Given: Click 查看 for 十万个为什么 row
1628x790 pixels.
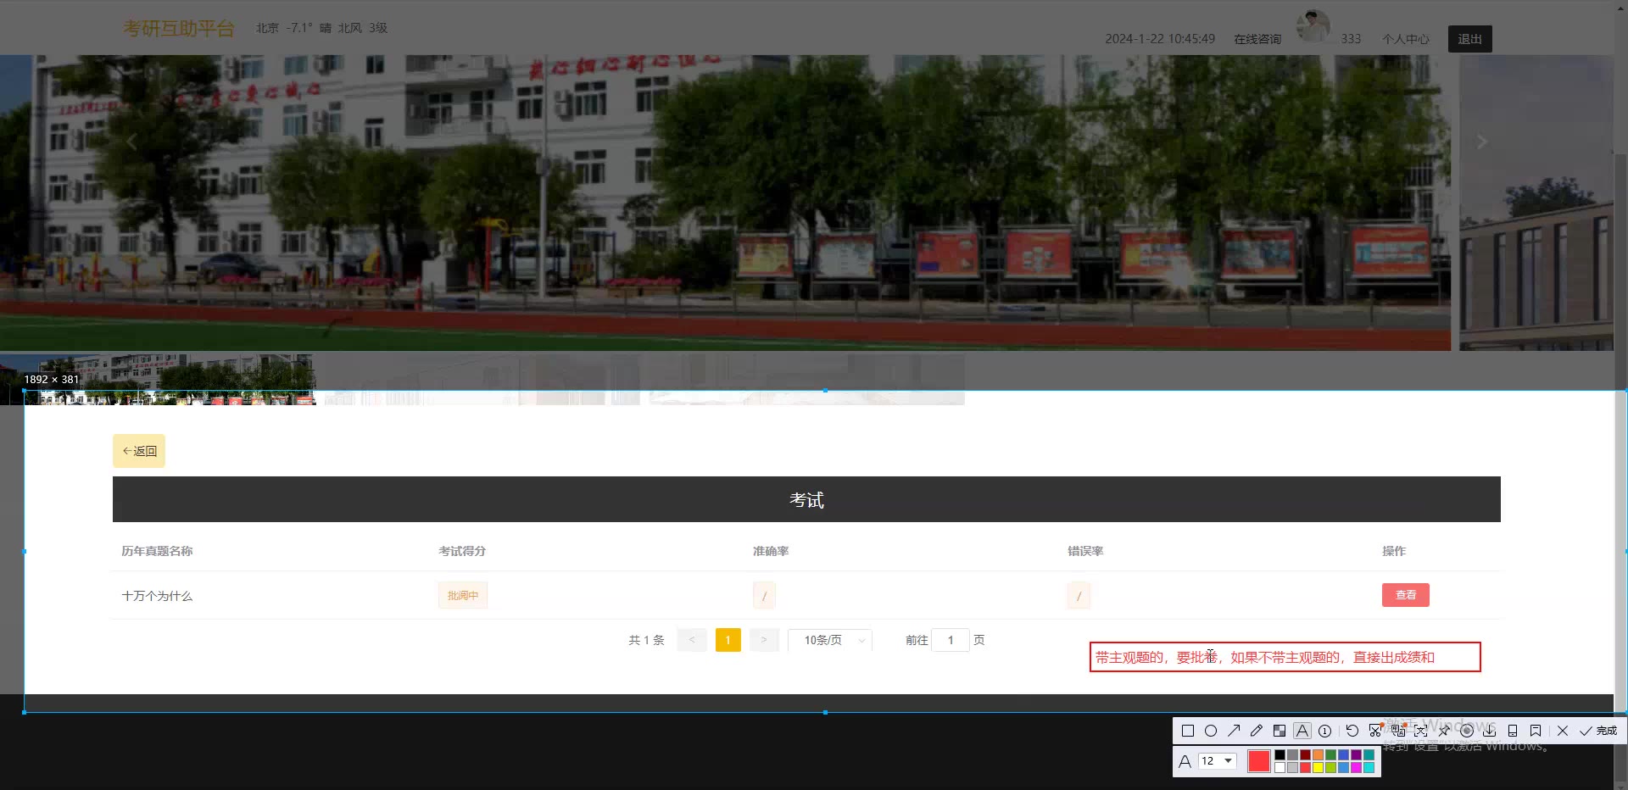Looking at the screenshot, I should coord(1405,595).
